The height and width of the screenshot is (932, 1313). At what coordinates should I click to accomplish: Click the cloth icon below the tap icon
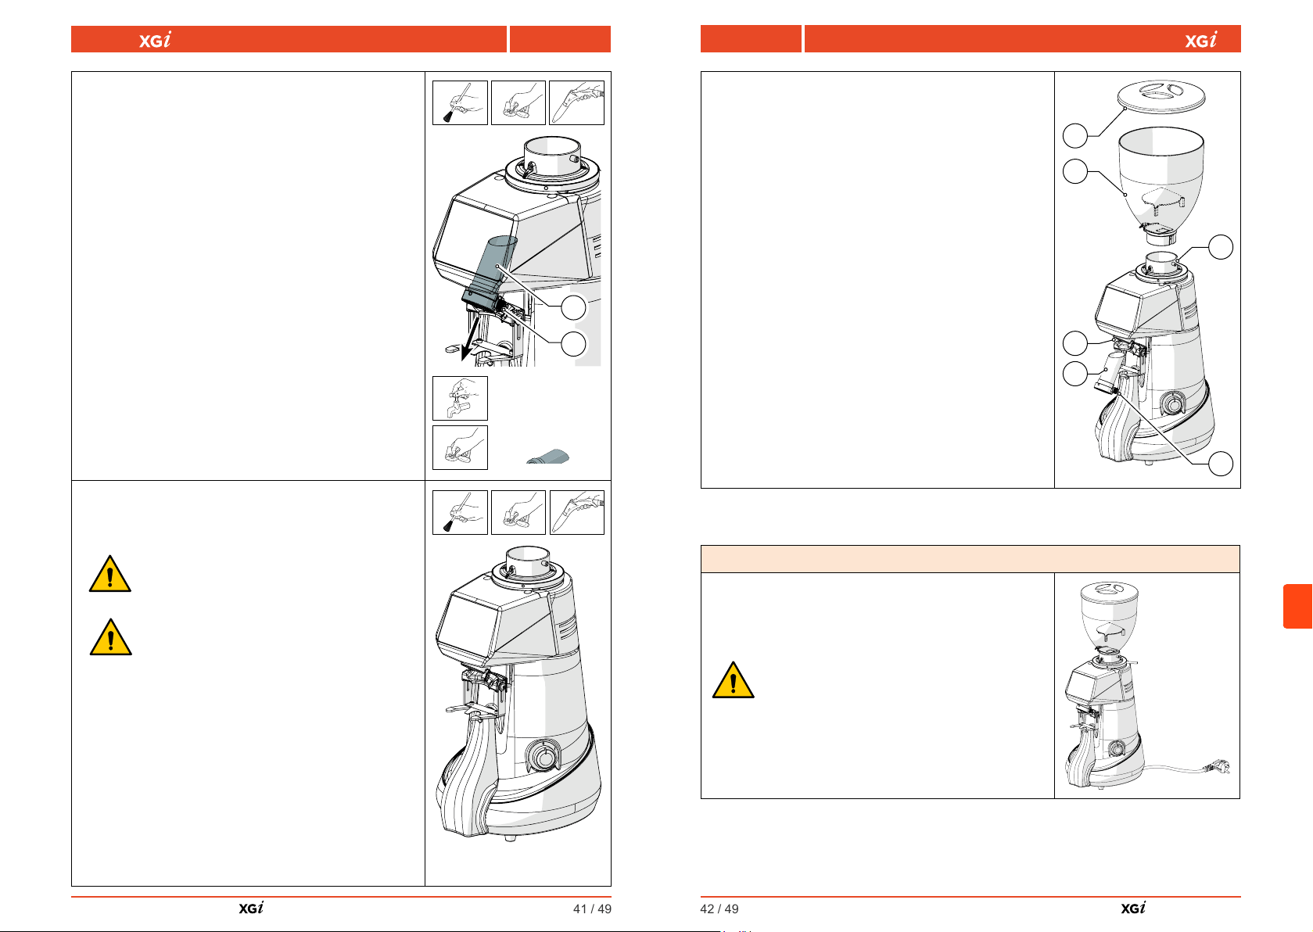[460, 447]
